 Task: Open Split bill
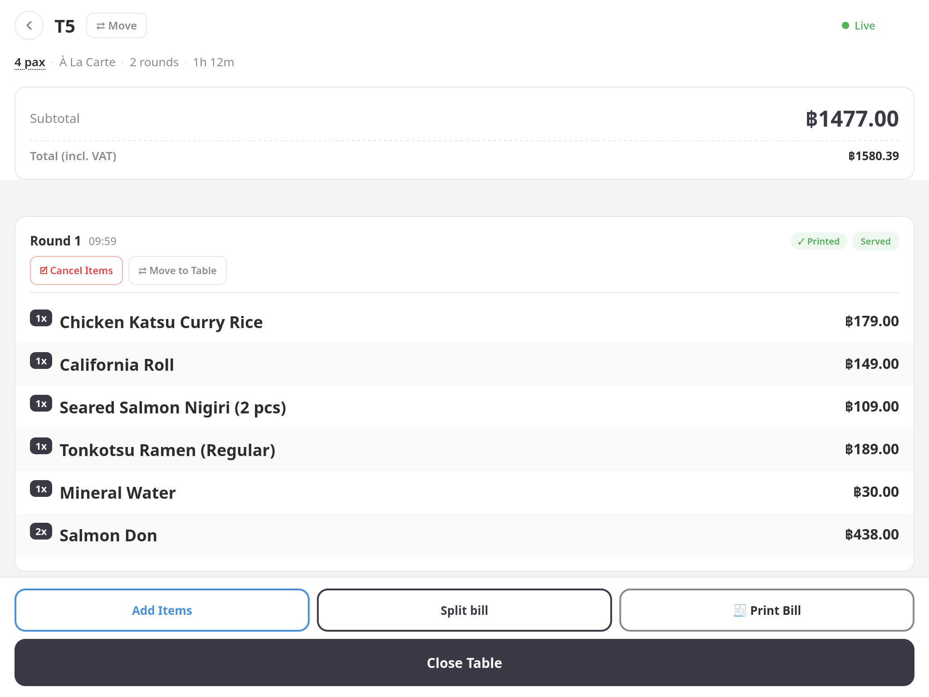click(464, 610)
